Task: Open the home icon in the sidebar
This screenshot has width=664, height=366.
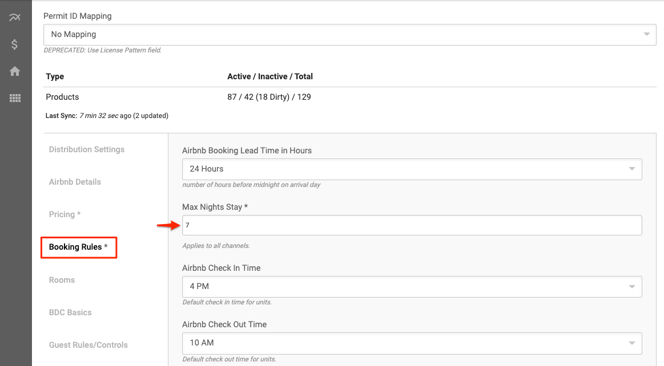Action: tap(15, 71)
